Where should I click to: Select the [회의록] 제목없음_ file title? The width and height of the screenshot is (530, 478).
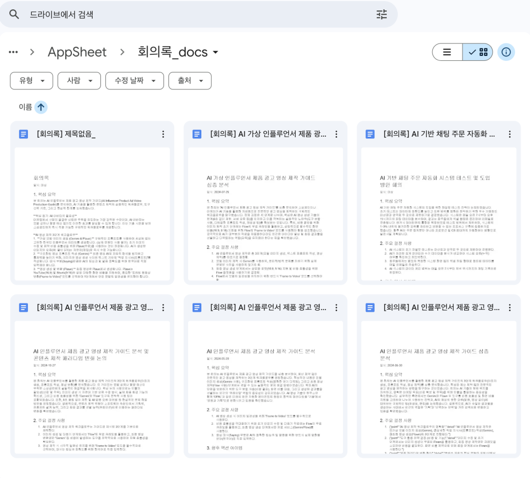click(66, 134)
